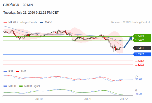Screen dimensions: 152x103
Task: Click the MA 50 legend label
Action: [x=49, y=22]
